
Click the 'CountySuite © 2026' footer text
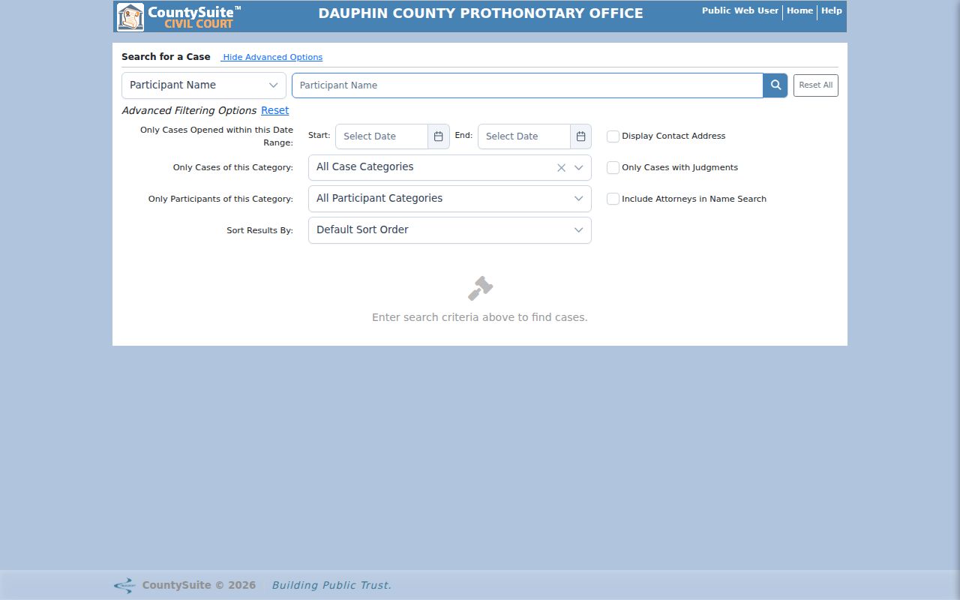(x=199, y=586)
